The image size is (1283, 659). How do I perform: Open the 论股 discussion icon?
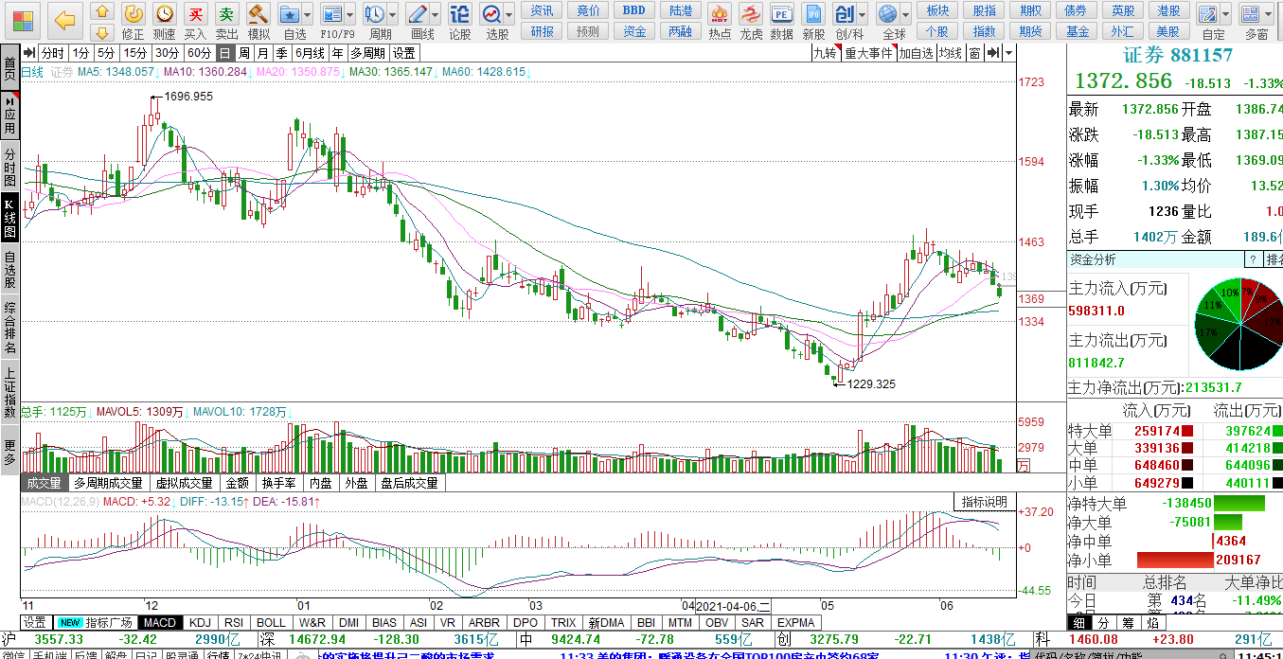459,15
